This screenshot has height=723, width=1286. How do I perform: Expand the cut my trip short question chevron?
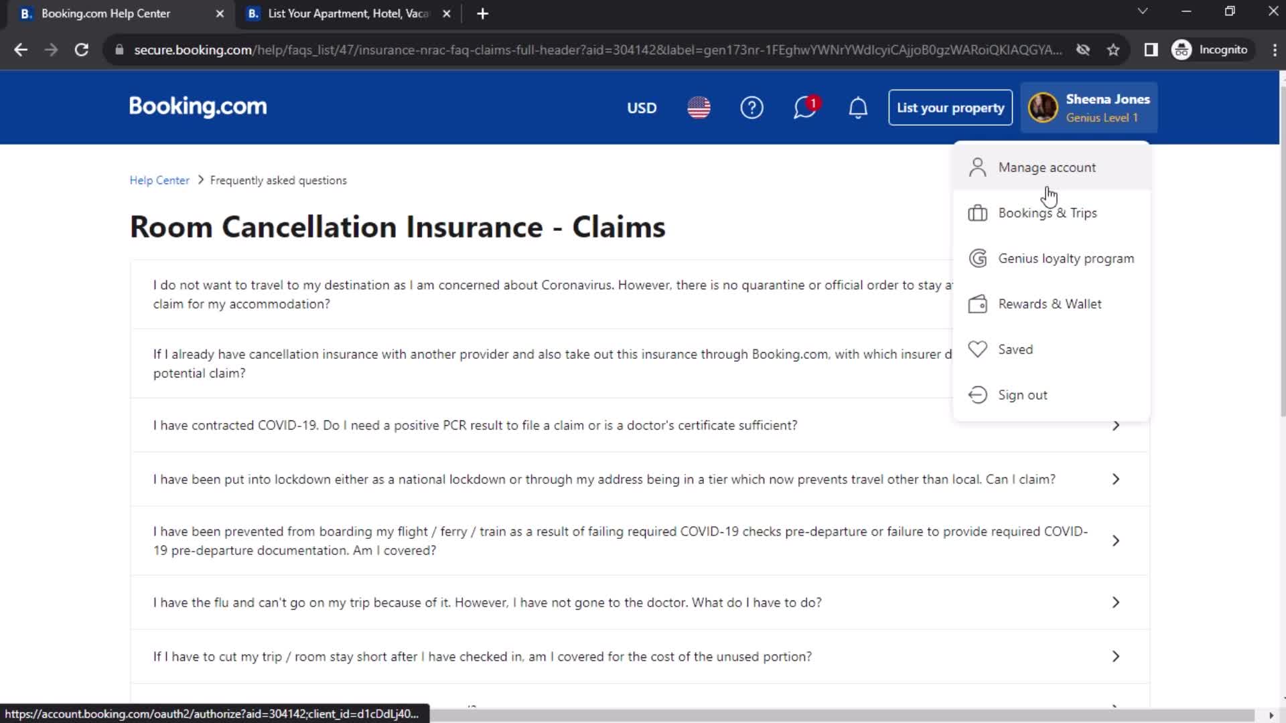pyautogui.click(x=1116, y=657)
